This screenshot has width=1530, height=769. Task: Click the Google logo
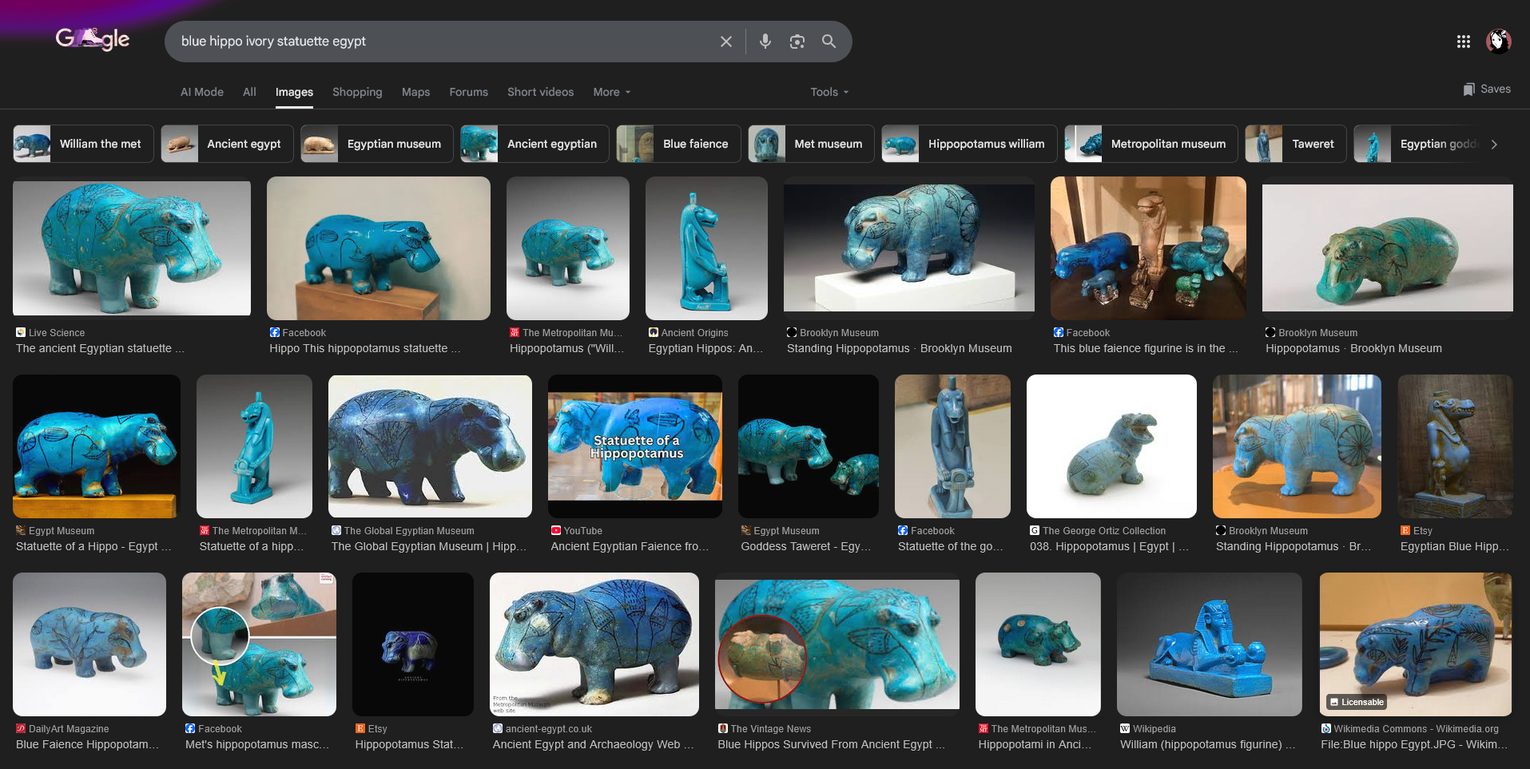93,39
